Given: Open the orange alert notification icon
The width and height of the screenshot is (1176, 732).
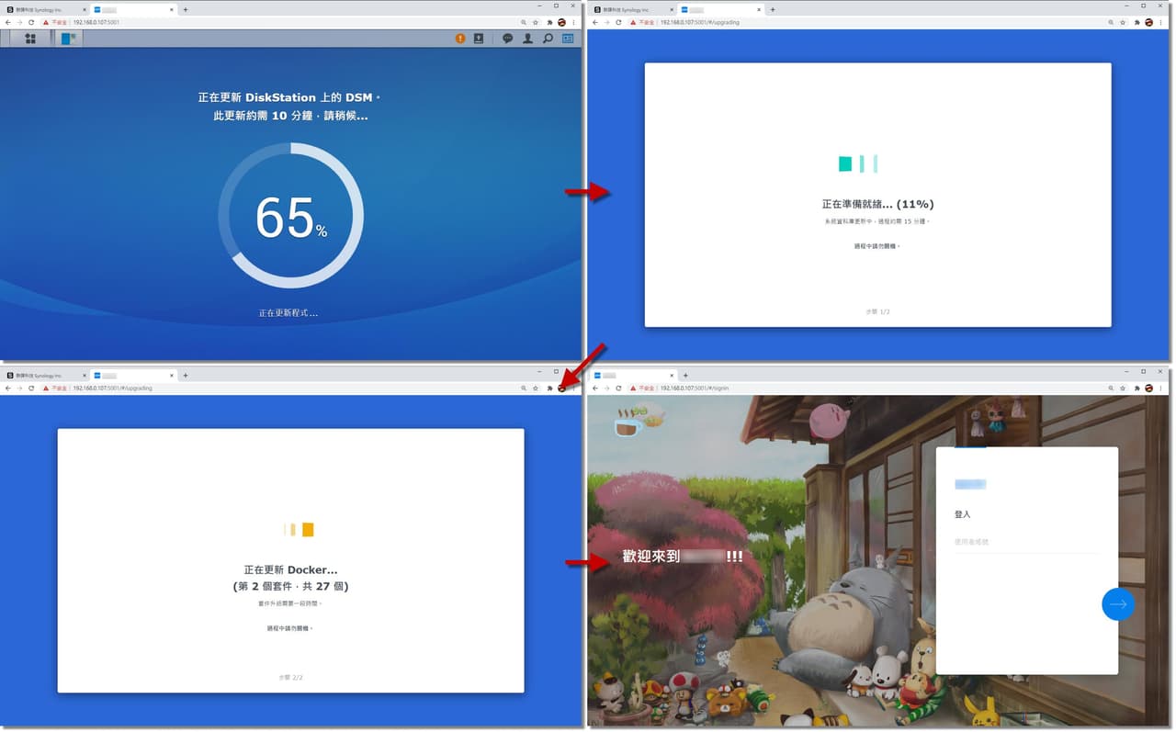Looking at the screenshot, I should pos(460,39).
